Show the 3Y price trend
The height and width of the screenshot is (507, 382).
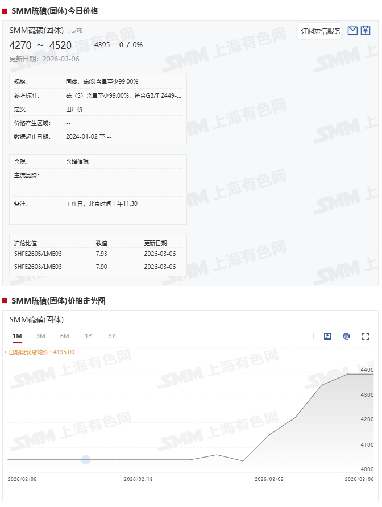pyautogui.click(x=112, y=336)
